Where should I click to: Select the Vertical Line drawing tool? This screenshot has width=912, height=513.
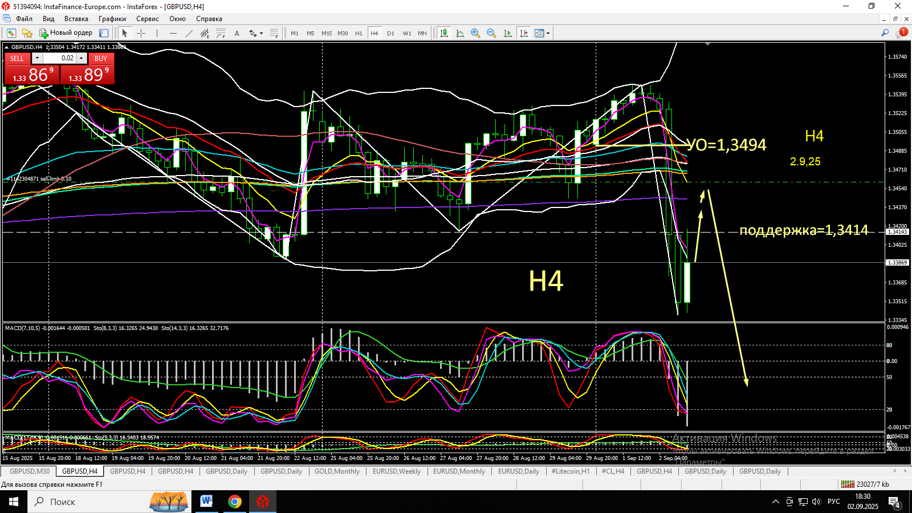click(157, 33)
